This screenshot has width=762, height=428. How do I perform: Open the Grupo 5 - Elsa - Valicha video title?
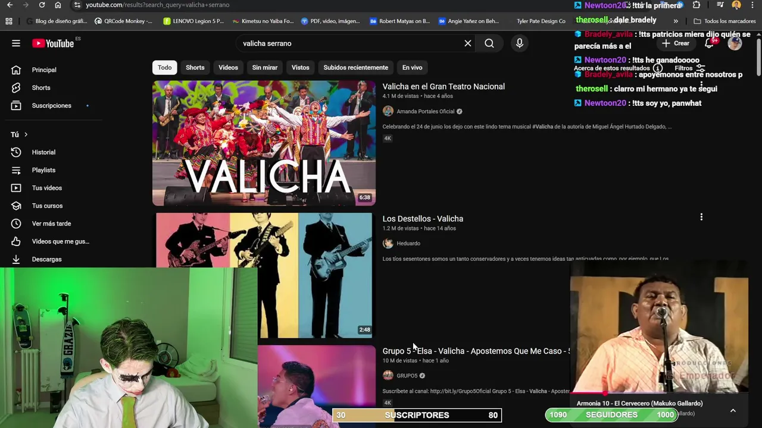pos(476,351)
